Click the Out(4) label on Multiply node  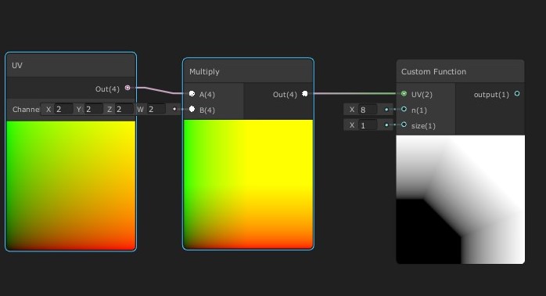(285, 95)
